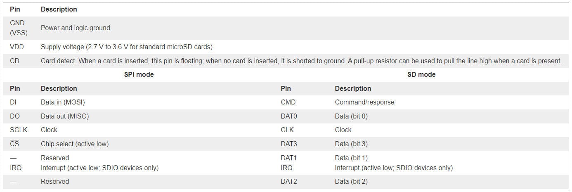The height and width of the screenshot is (192, 572).
Task: Select the DAT2 pin label
Action: 289,181
